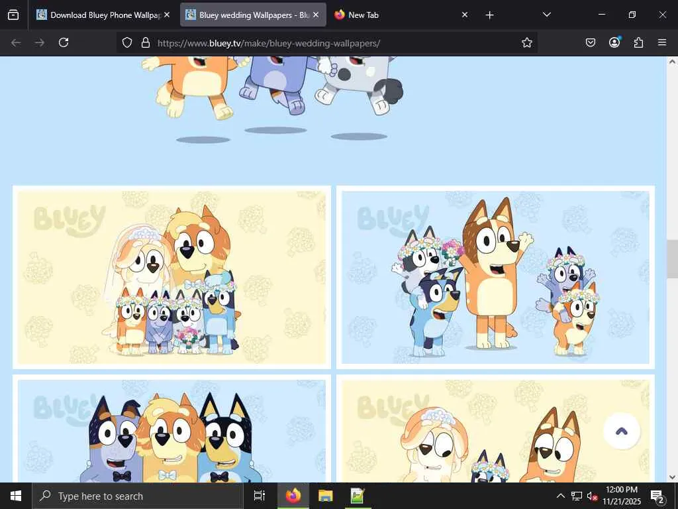
Task: Open the yellow Frisky and Chilli wallpaper
Action: (495, 429)
